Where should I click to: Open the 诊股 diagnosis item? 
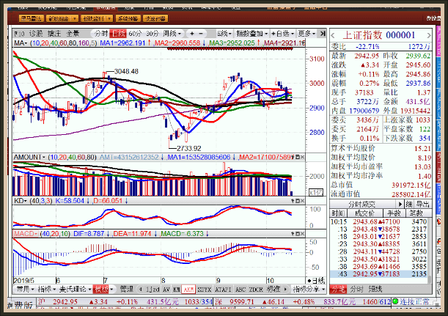tap(36, 34)
